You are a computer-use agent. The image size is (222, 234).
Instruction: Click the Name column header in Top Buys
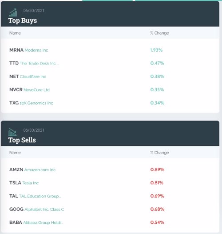[x=15, y=33]
